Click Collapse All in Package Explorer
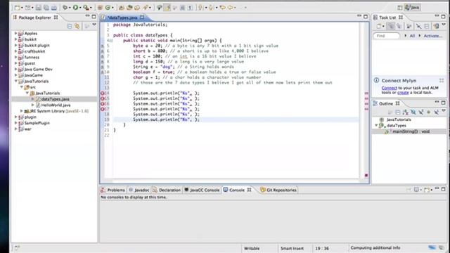This screenshot has height=253, width=450. pyautogui.click(x=70, y=27)
